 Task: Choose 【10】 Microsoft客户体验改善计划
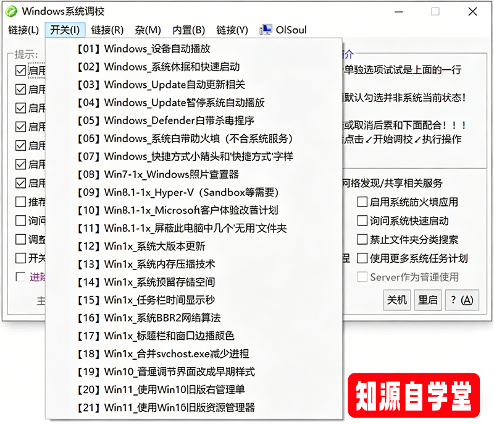pyautogui.click(x=194, y=210)
